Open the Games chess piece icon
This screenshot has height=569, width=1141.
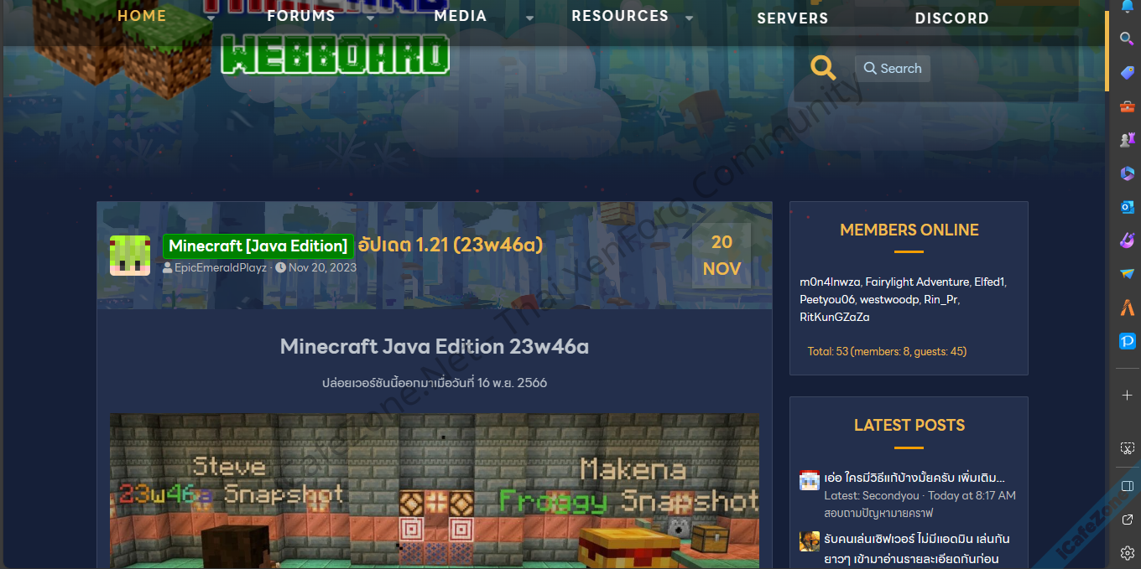(x=1128, y=140)
